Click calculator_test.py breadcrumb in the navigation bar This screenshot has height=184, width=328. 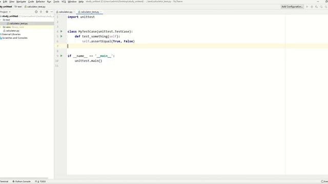(x=35, y=7)
